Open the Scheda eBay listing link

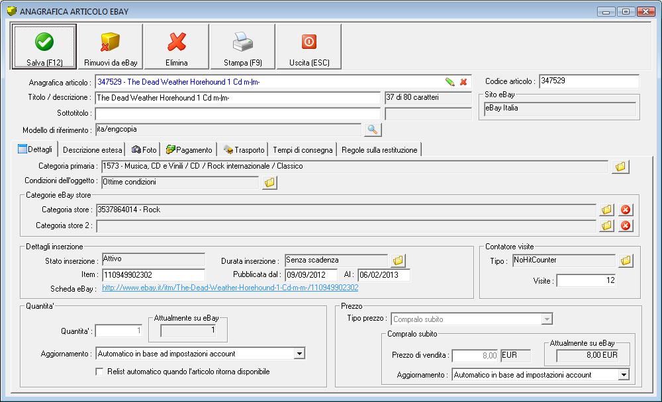[x=230, y=288]
